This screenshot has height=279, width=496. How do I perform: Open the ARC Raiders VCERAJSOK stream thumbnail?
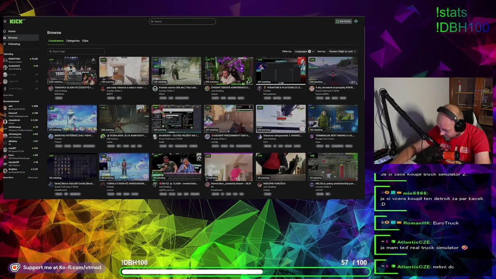(x=124, y=119)
